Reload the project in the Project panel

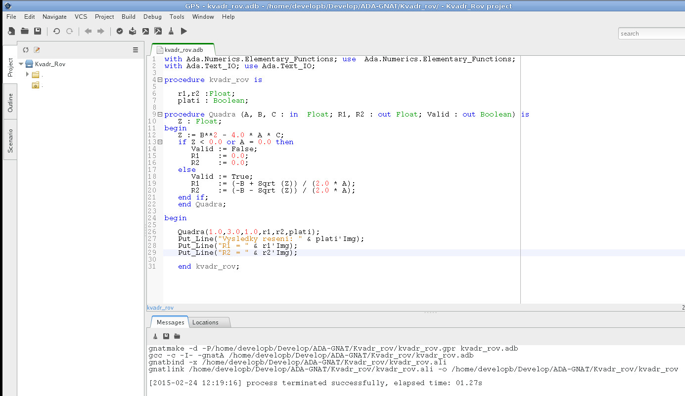(26, 50)
